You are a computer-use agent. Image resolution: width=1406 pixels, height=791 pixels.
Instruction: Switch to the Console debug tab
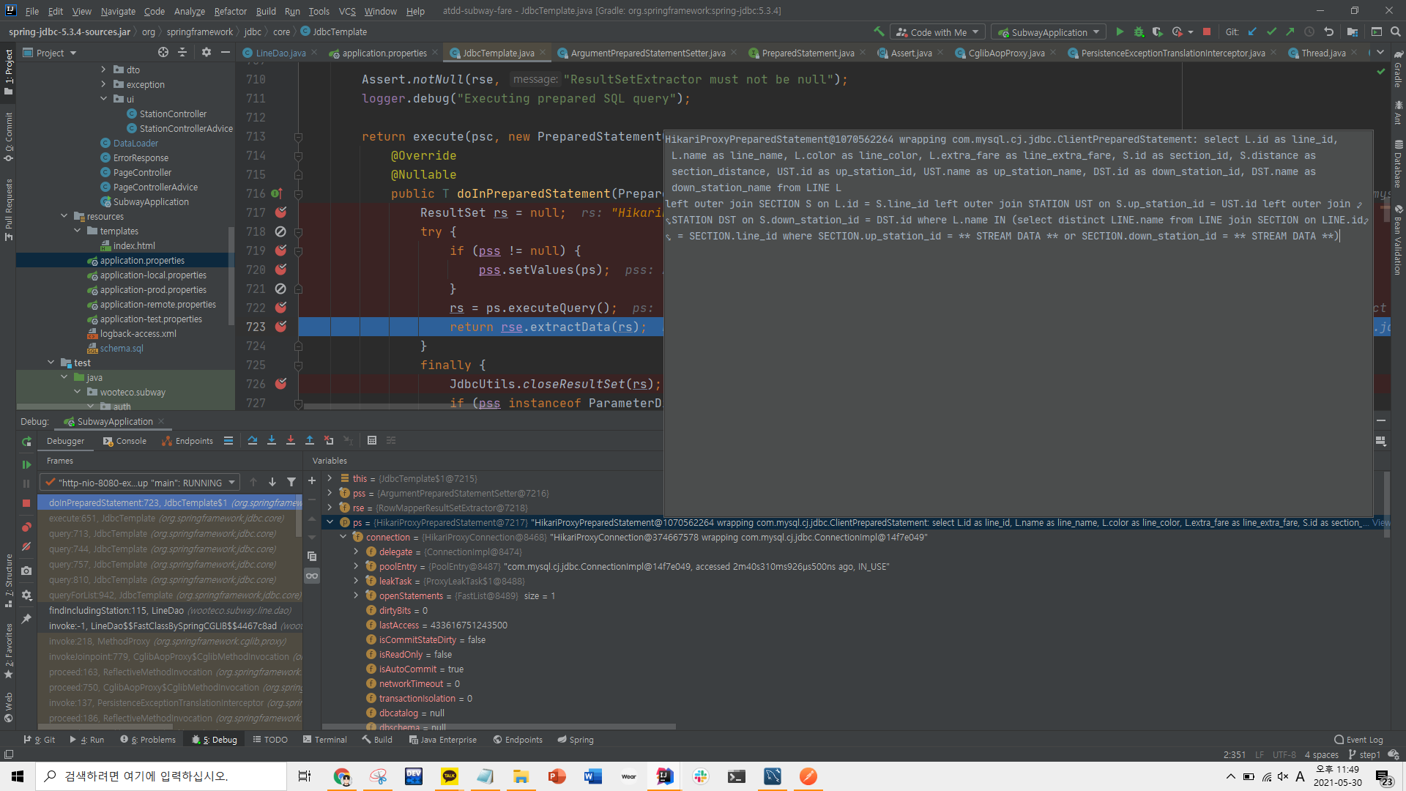click(124, 441)
